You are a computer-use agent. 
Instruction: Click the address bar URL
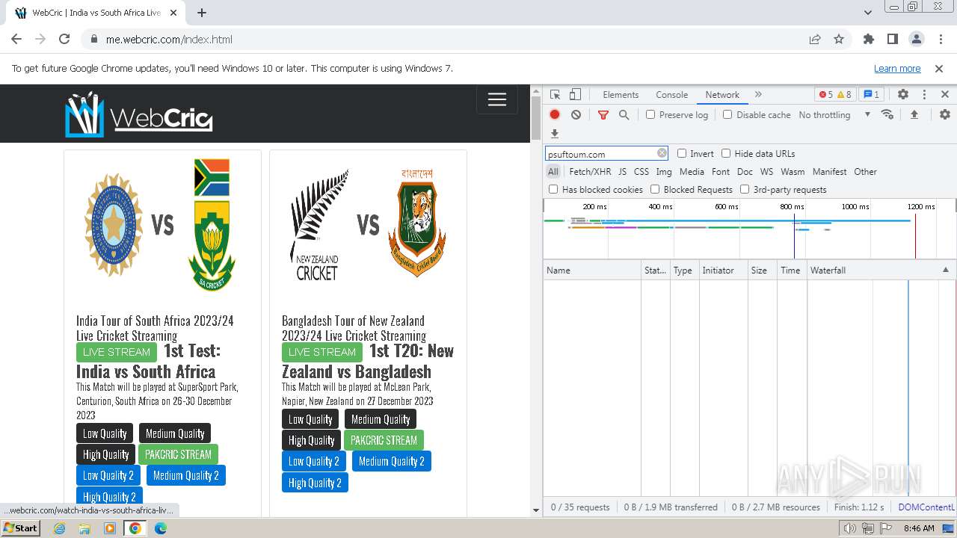coord(169,40)
